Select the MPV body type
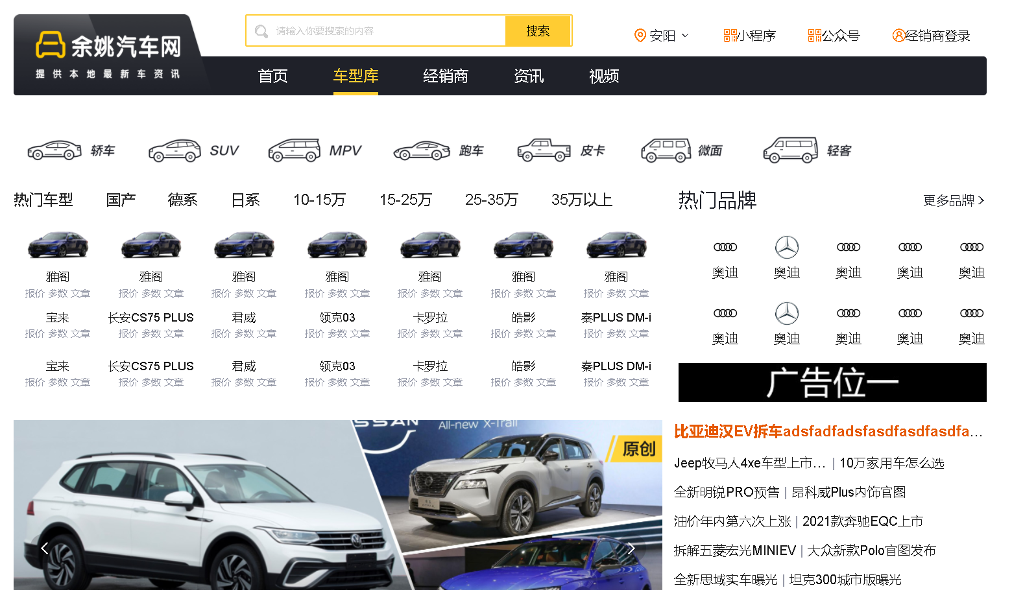1036x590 pixels. tap(315, 150)
